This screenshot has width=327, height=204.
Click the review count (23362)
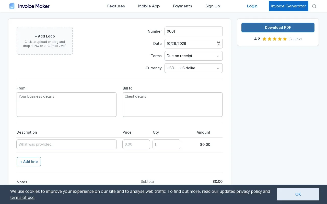296,39
